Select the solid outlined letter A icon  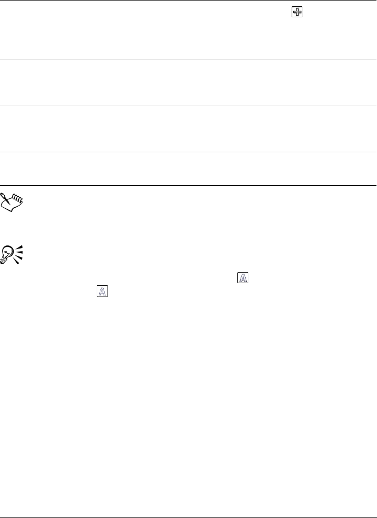243,277
